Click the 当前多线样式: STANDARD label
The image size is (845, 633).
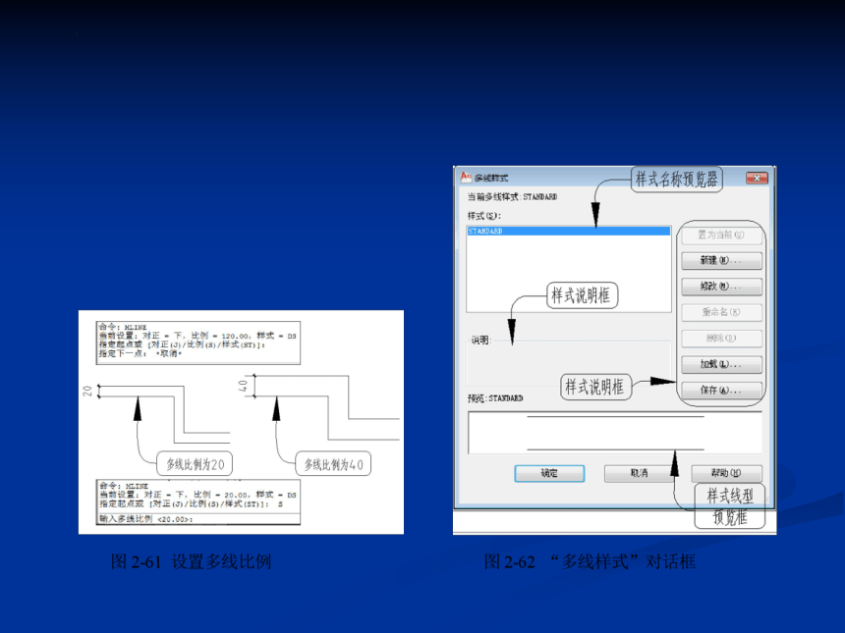click(513, 197)
